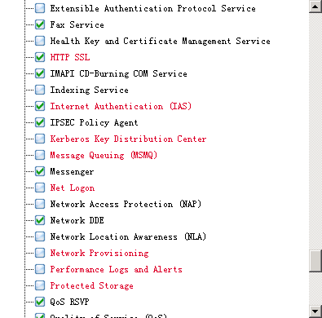Image resolution: width=322 pixels, height=318 pixels.
Task: Select Health Key and Certificate Management Service label
Action: coord(160,42)
